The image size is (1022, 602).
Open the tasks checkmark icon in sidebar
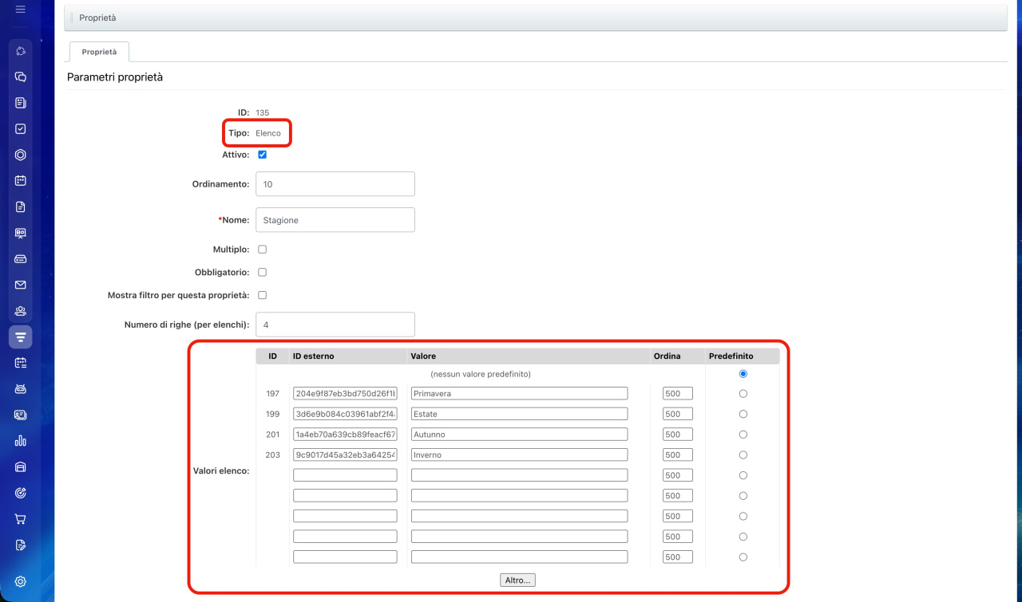click(21, 128)
